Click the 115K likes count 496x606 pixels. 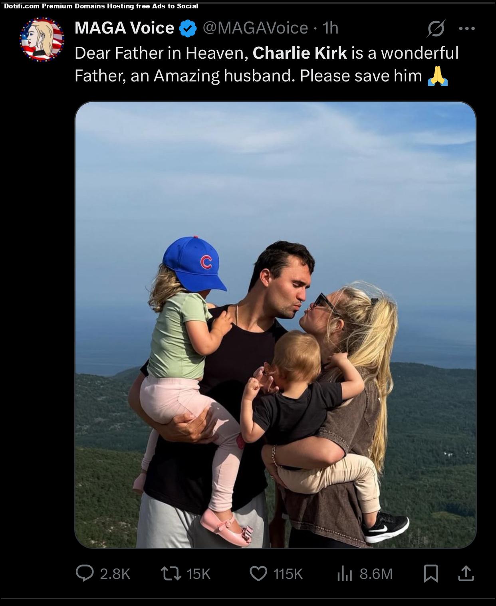point(288,574)
